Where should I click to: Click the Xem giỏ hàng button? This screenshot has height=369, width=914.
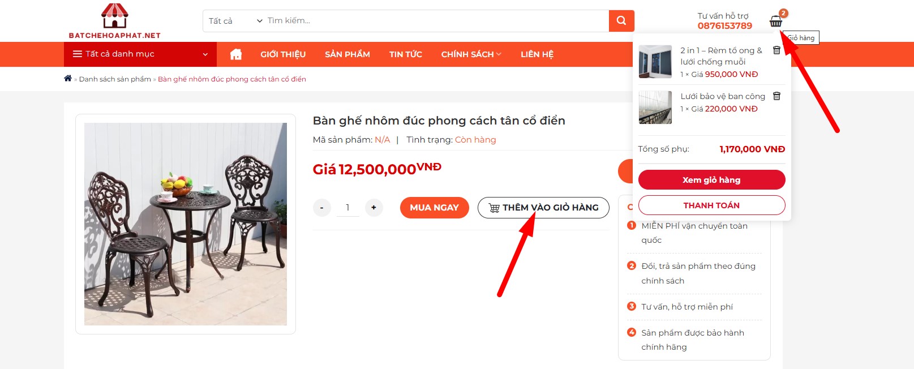(711, 180)
